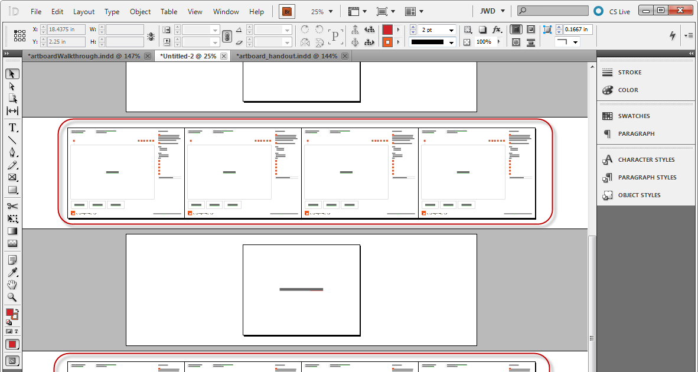Click the Direct Selection tool
The height and width of the screenshot is (372, 698).
(x=12, y=86)
